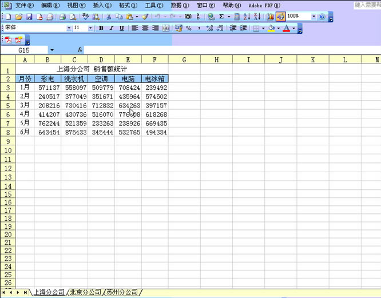Screen dimensions: 381x298
Task: Apply the comma style button
Action: pyautogui.click(x=199, y=29)
